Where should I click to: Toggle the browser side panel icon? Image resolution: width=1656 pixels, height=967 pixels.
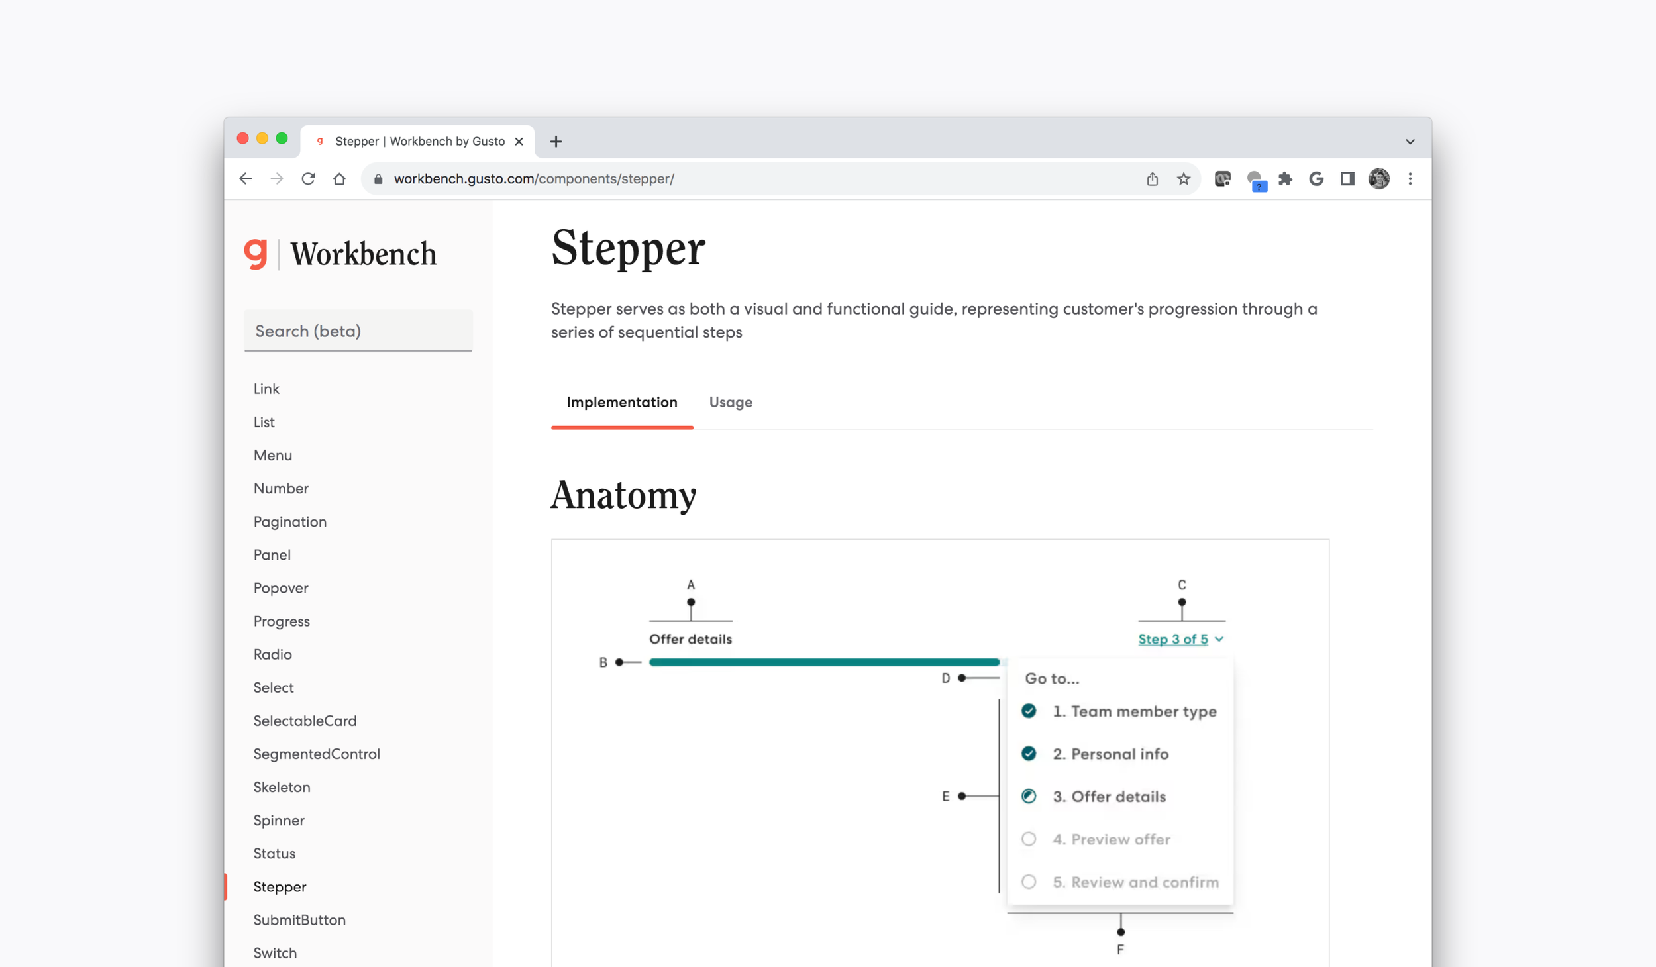click(1347, 179)
